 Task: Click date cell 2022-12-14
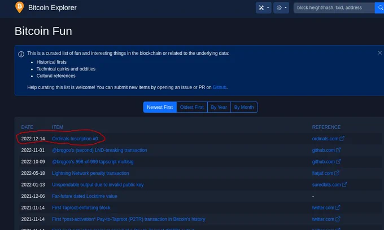point(33,139)
